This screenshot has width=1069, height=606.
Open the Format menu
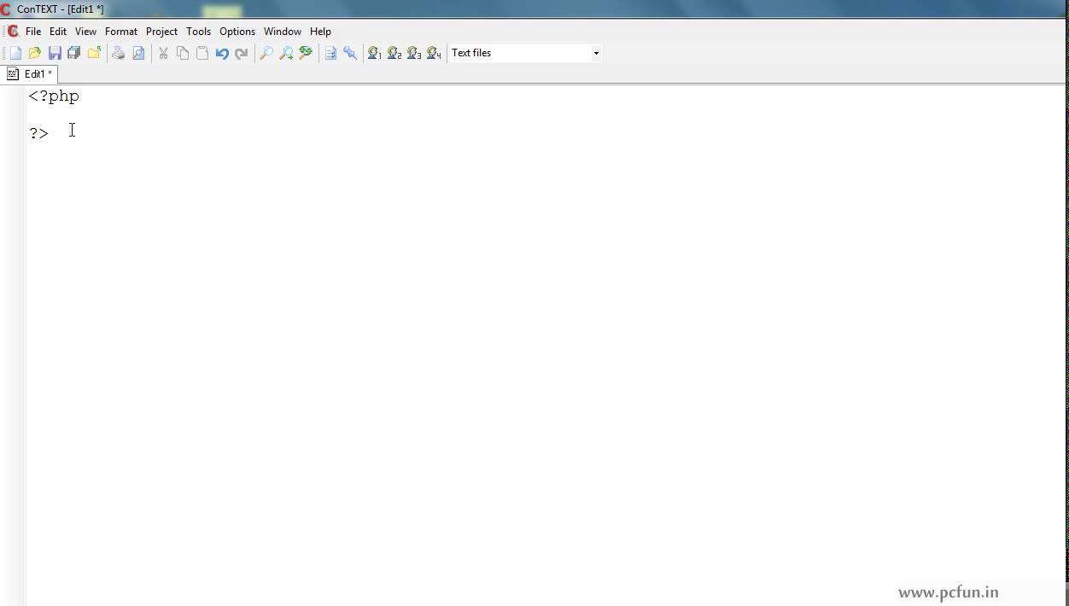[121, 32]
